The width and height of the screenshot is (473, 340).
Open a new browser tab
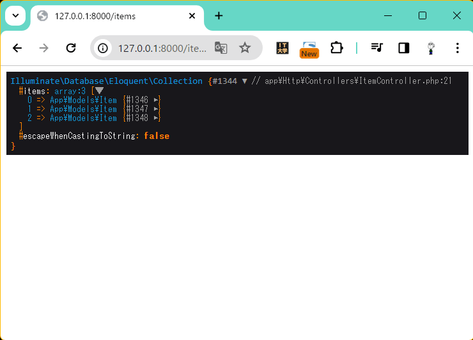[x=219, y=16]
